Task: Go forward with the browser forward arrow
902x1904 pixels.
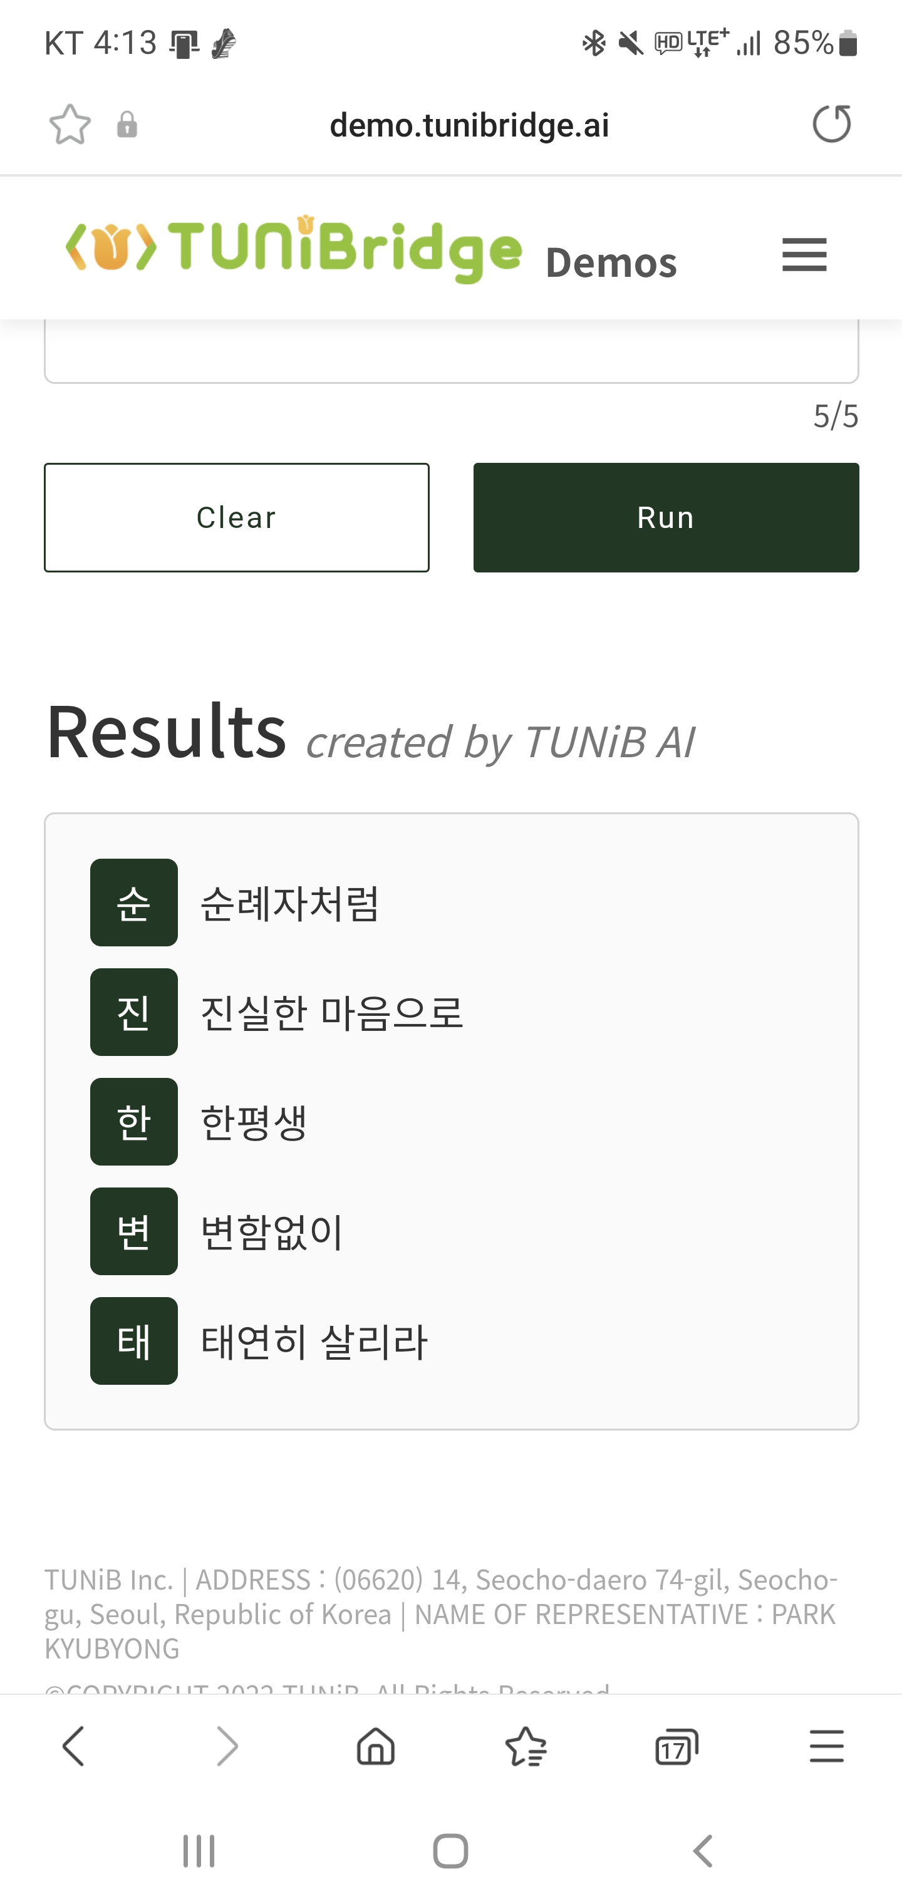Action: click(x=226, y=1747)
